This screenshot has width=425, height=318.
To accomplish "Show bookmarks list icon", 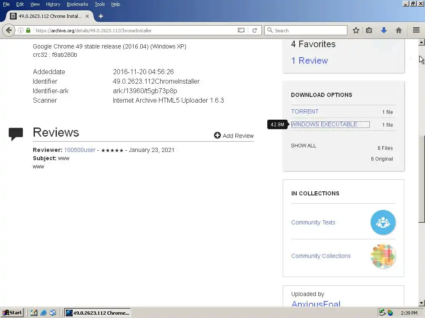I will [369, 30].
